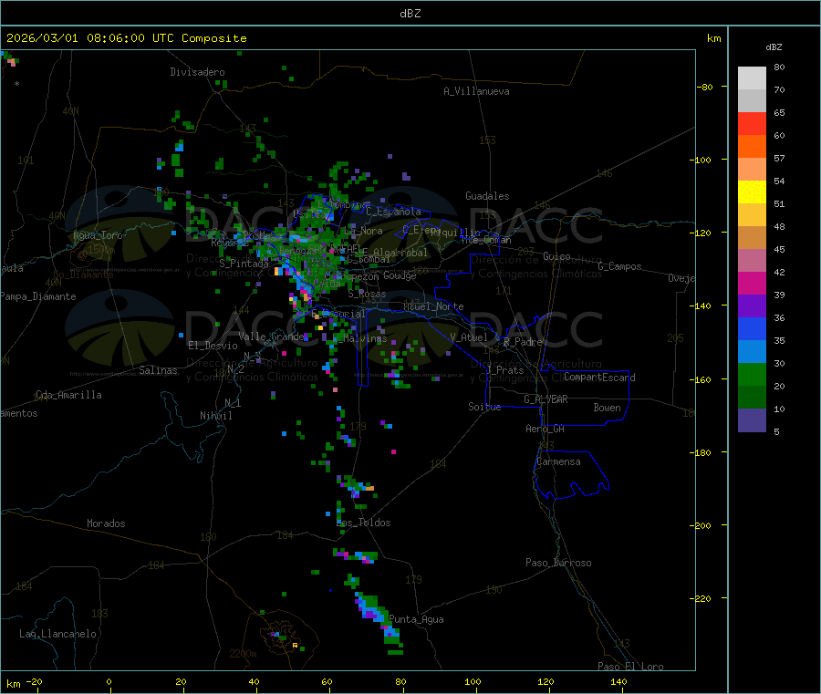Pick the royal blue legend swatch
The width and height of the screenshot is (821, 694).
pos(752,328)
